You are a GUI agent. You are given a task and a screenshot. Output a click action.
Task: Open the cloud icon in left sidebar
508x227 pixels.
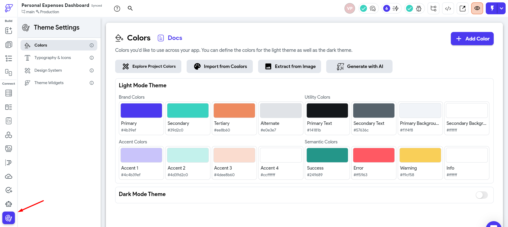pos(8,176)
